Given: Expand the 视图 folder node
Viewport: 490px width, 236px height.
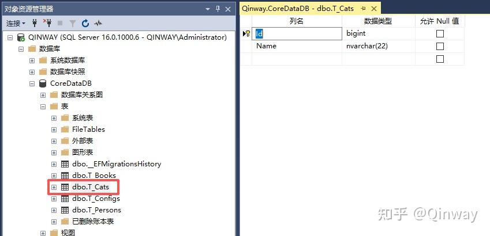Looking at the screenshot, I should point(43,233).
